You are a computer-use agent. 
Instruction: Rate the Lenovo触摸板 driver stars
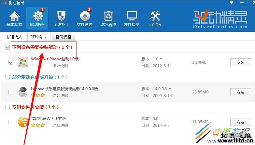point(38,95)
